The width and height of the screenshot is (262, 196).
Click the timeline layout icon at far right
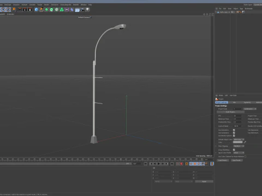pyautogui.click(x=212, y=164)
